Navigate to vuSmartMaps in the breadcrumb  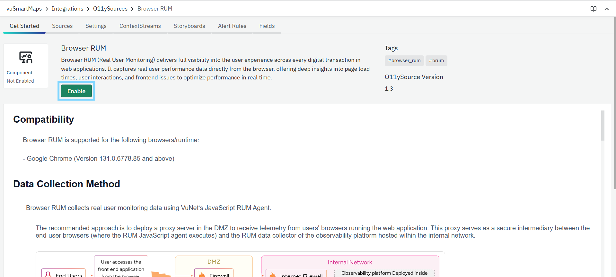[24, 9]
